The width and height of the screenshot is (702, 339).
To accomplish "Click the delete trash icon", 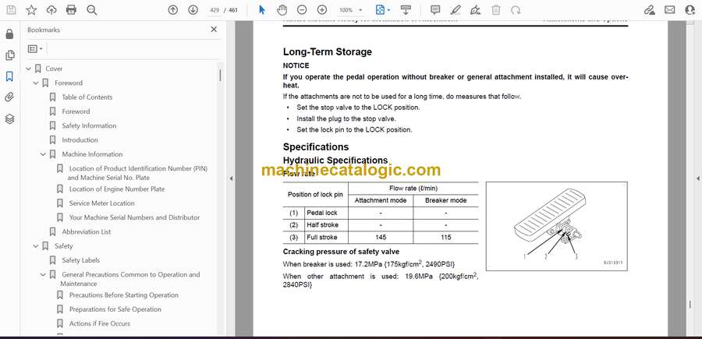I will pyautogui.click(x=495, y=10).
